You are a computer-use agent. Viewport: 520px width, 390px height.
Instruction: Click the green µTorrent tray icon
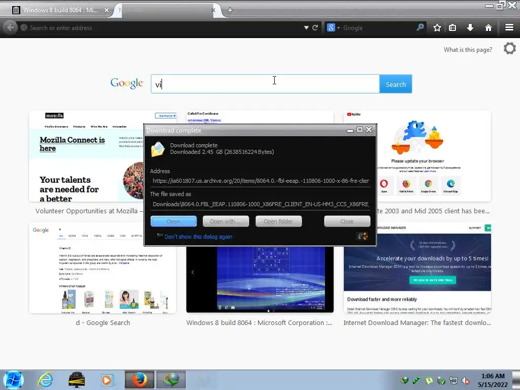tap(429, 381)
